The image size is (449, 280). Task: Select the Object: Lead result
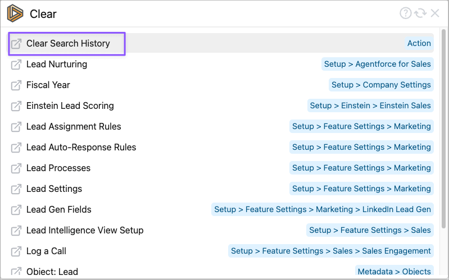[52, 272]
